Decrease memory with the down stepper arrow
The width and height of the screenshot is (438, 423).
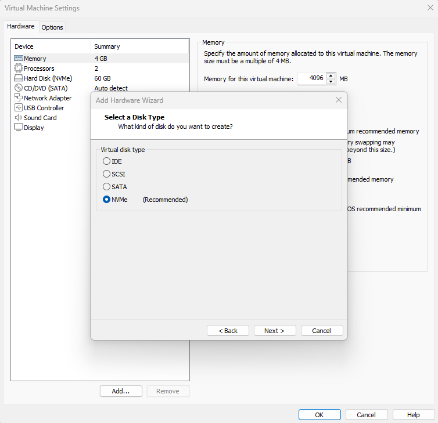331,81
